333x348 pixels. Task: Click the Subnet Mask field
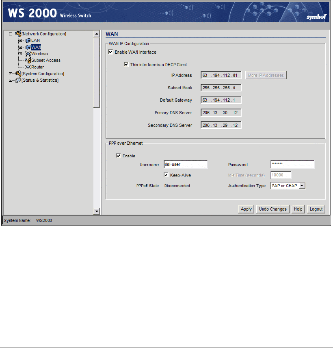click(x=221, y=88)
